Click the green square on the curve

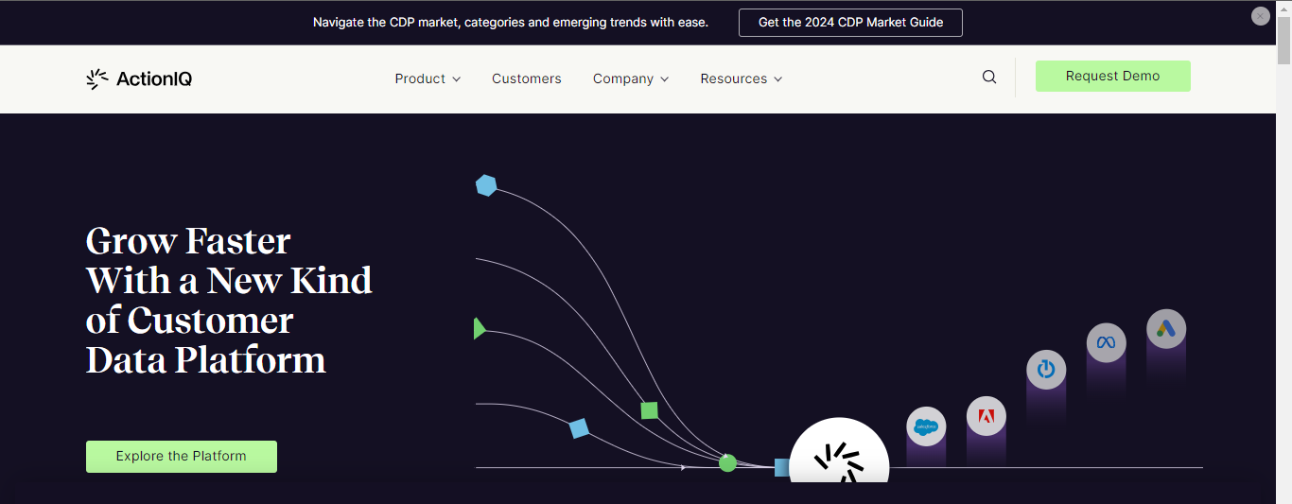[649, 410]
